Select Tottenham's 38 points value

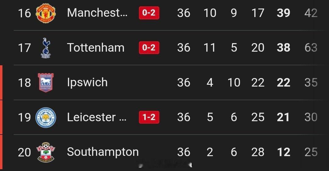coord(284,47)
